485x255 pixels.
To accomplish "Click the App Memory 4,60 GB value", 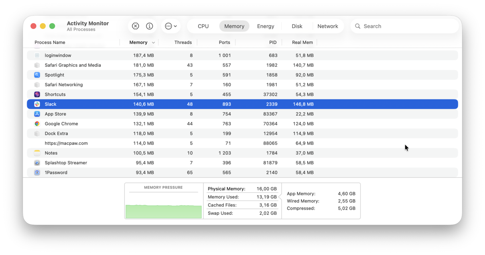I will (x=346, y=194).
